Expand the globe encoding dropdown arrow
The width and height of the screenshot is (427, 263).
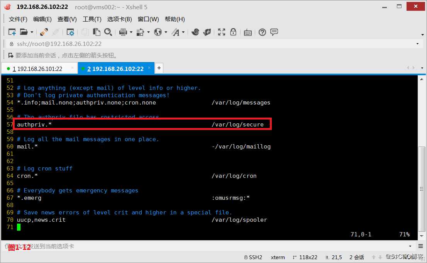point(166,32)
